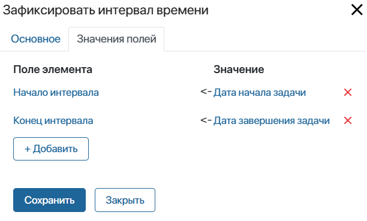Click the Значение column header
The height and width of the screenshot is (221, 367).
coord(239,69)
